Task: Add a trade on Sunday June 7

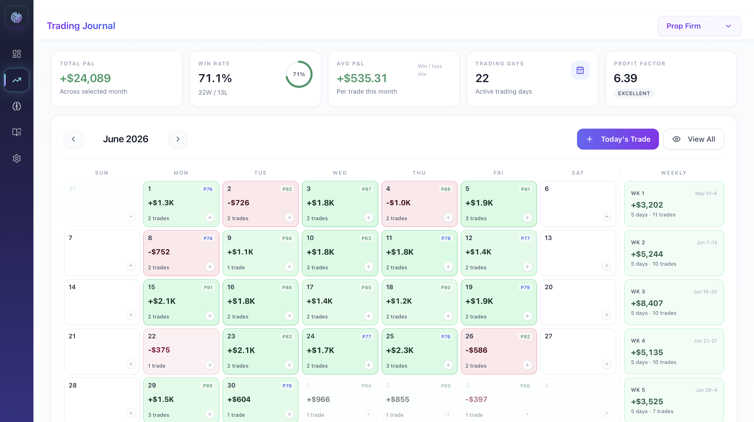Action: (x=131, y=266)
